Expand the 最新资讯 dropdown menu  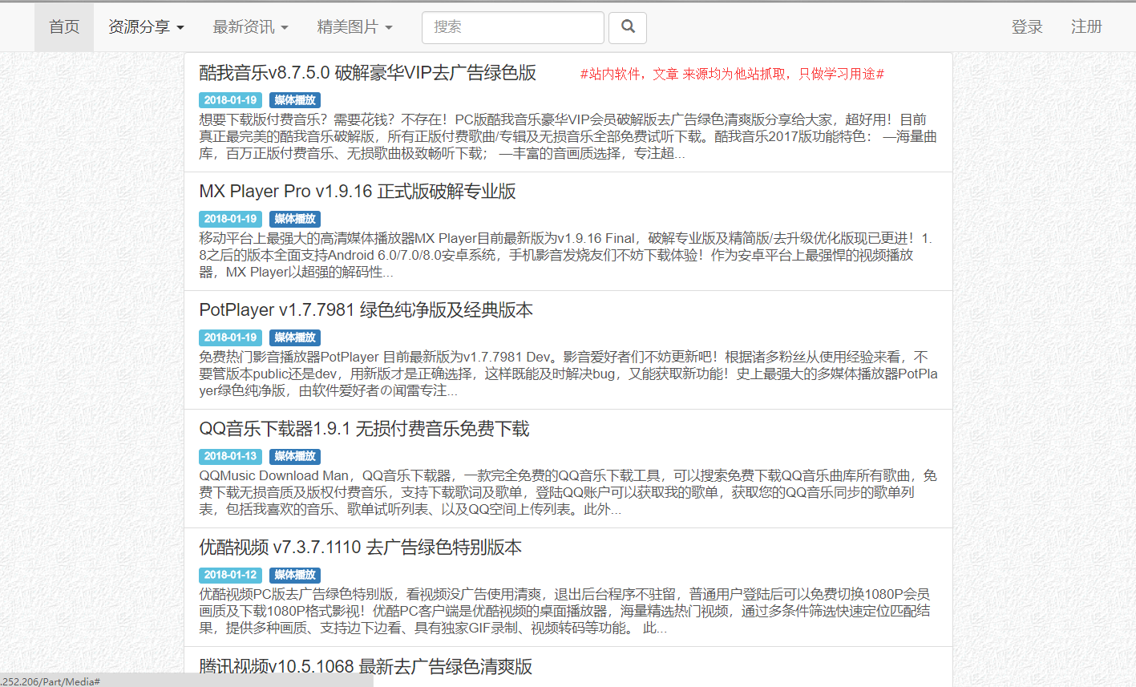(x=250, y=27)
